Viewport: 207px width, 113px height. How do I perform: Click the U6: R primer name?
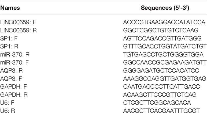point(8,111)
